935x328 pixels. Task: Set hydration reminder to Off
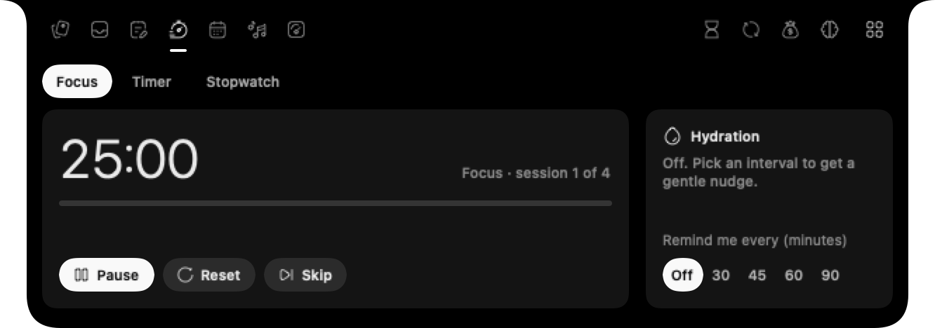pyautogui.click(x=682, y=275)
